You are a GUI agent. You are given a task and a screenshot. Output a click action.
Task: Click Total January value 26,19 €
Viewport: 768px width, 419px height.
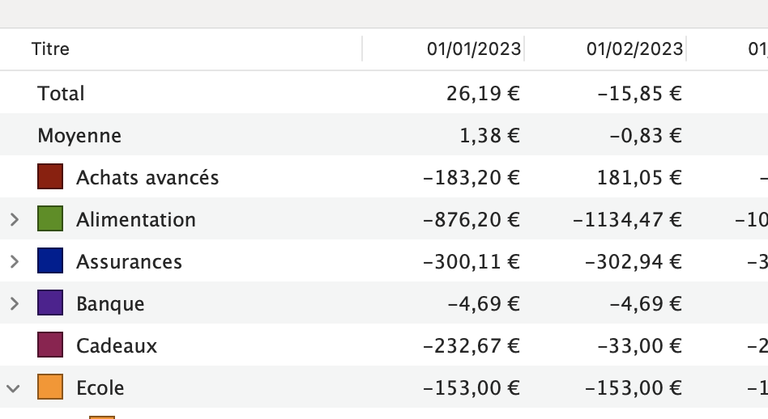tap(483, 93)
